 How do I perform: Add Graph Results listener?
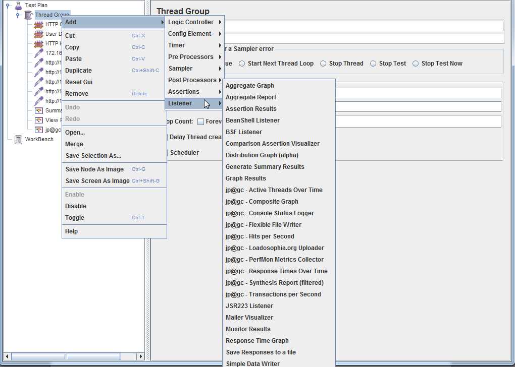[x=279, y=178]
